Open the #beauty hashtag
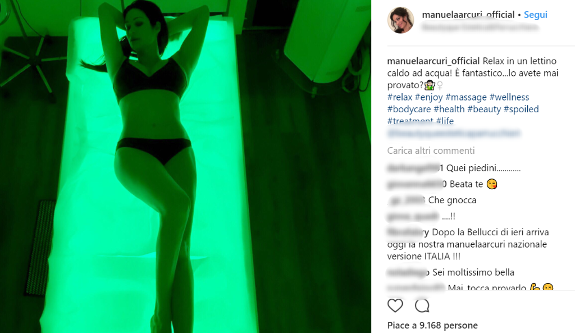 [x=484, y=110]
